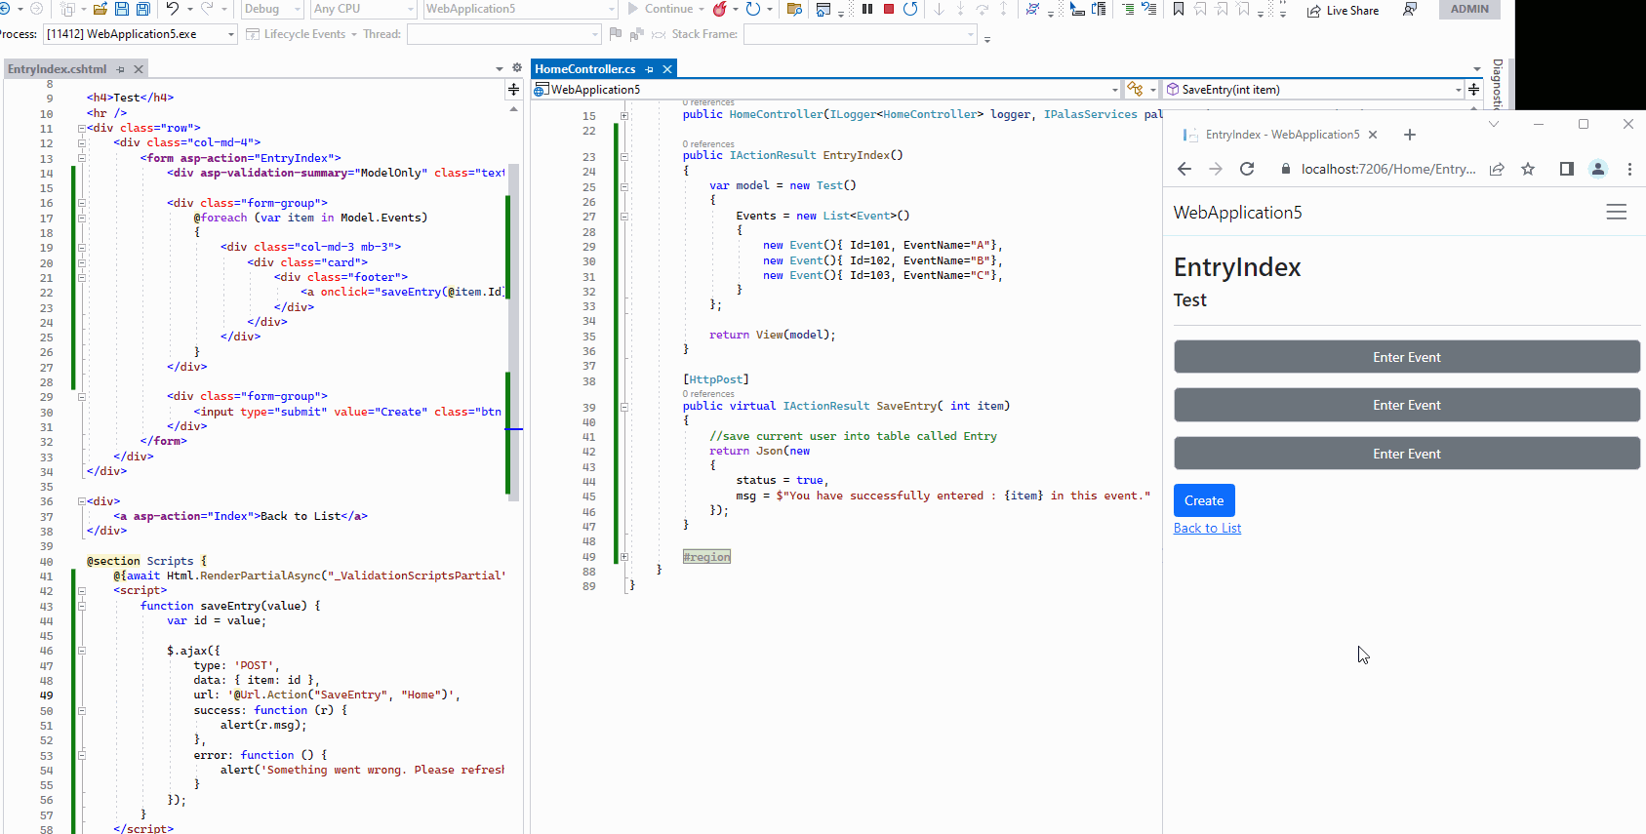This screenshot has width=1646, height=834.
Task: Switch to EntryIndex.cshtml tab
Action: tap(57, 69)
